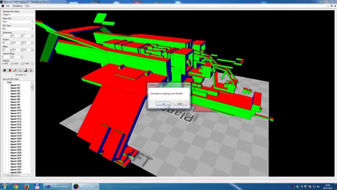Open the Part Type dropdown showing Box
Viewport: 337px width, 190px height.
click(x=18, y=28)
